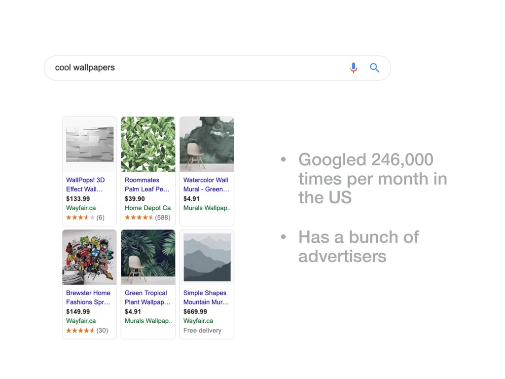Click the $149.99 price
505x379 pixels.
78,312
